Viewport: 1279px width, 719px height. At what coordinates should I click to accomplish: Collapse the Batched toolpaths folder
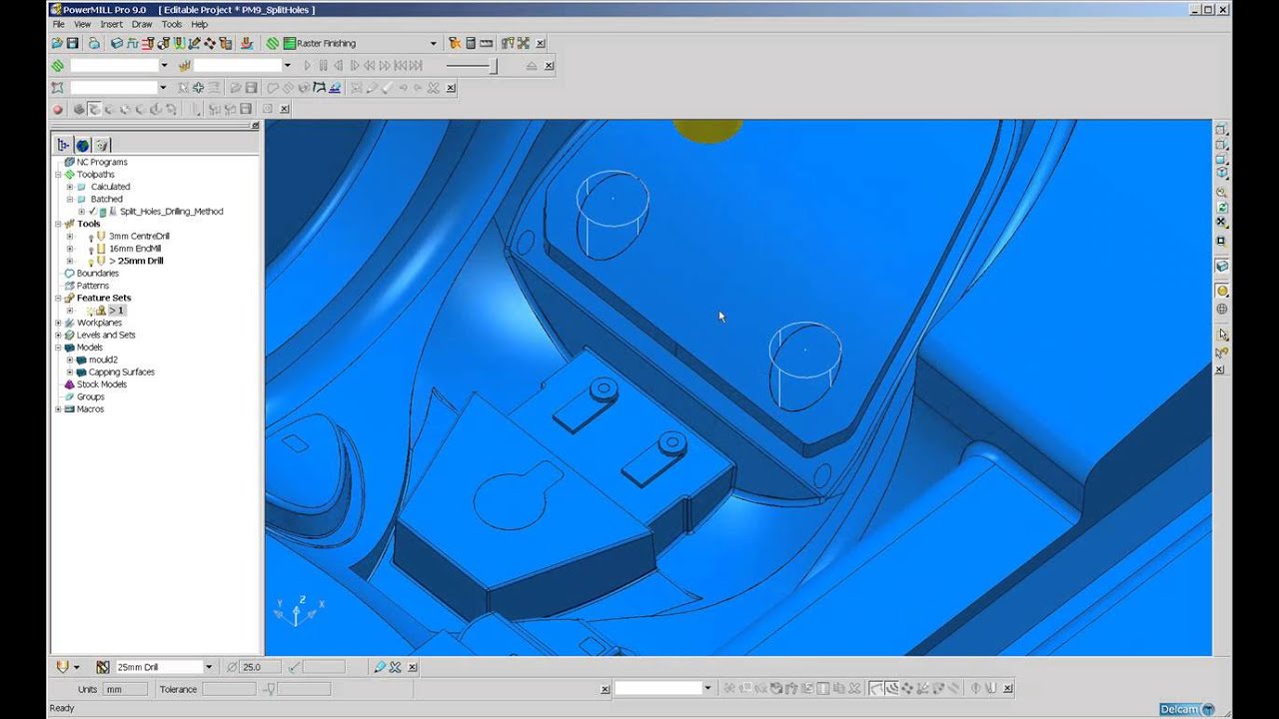pyautogui.click(x=70, y=199)
